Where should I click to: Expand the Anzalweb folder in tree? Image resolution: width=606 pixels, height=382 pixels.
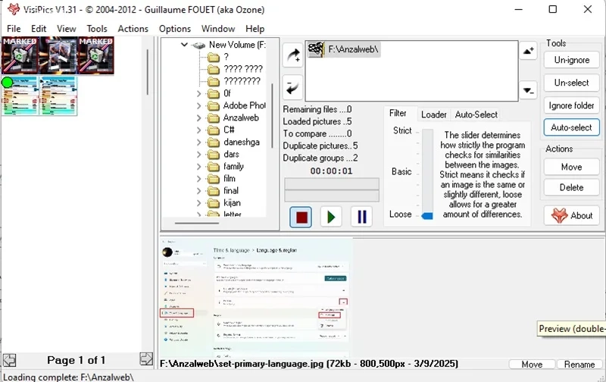pos(198,117)
